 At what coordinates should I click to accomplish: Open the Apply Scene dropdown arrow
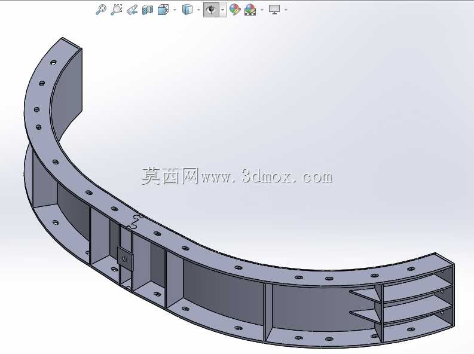pos(262,10)
